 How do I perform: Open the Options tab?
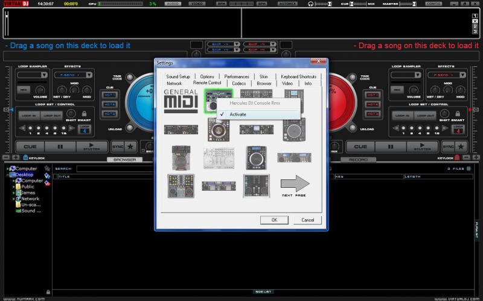(207, 76)
